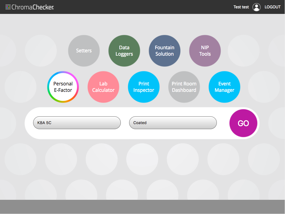Open NIP Tools circle
This screenshot has width=285, height=214.
[x=205, y=51]
